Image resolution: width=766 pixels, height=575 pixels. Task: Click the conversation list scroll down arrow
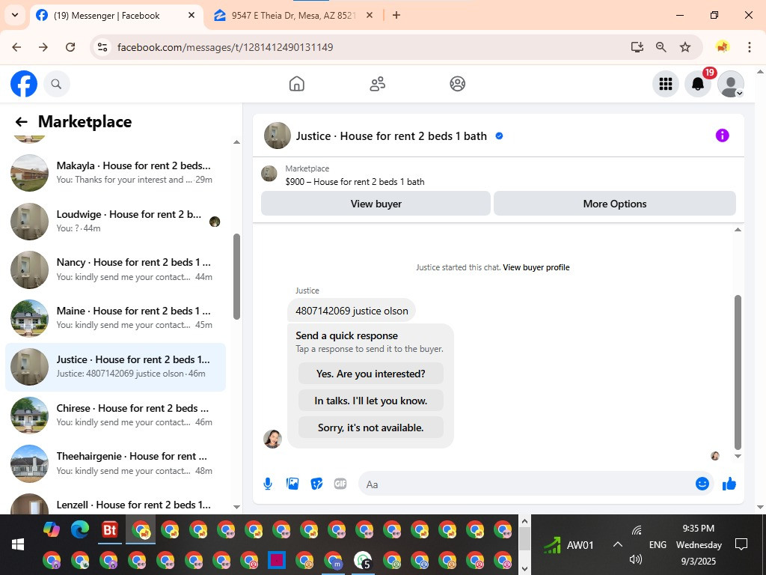pyautogui.click(x=237, y=507)
